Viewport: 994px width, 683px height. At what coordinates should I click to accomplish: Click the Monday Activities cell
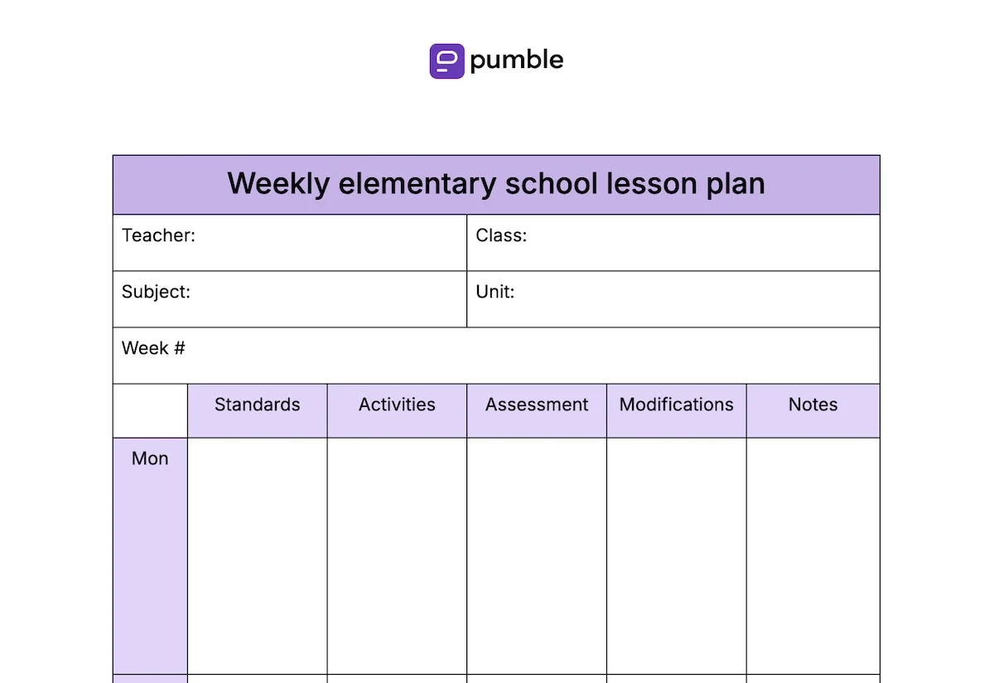point(397,555)
